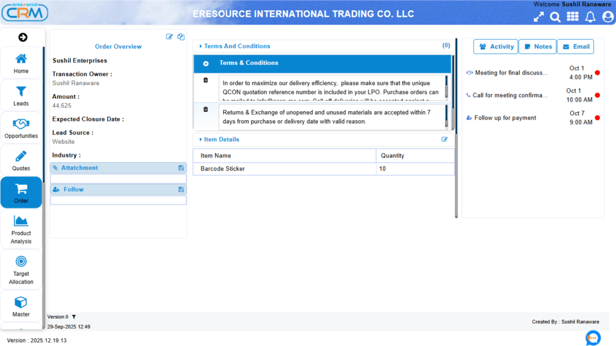Open the chat bubble icon bottom right
Screen dimensions: 616x346
click(593, 338)
